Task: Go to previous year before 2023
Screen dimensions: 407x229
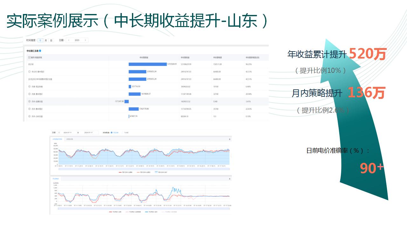Action: coord(69,40)
